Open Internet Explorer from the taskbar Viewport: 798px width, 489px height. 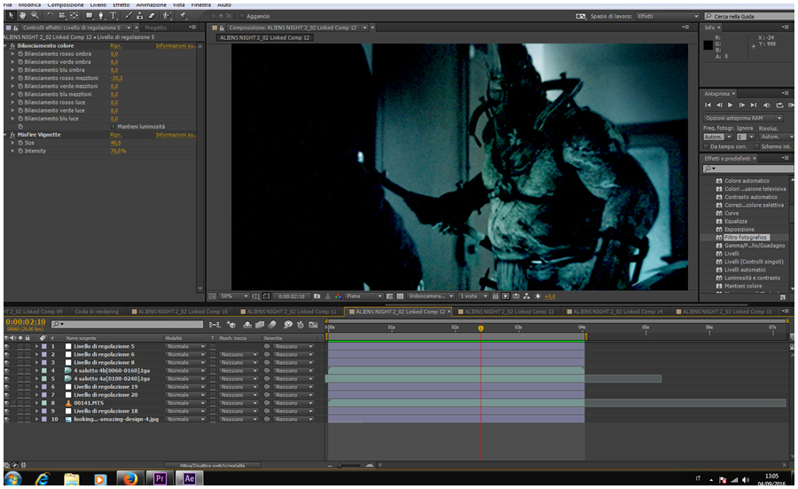[43, 479]
